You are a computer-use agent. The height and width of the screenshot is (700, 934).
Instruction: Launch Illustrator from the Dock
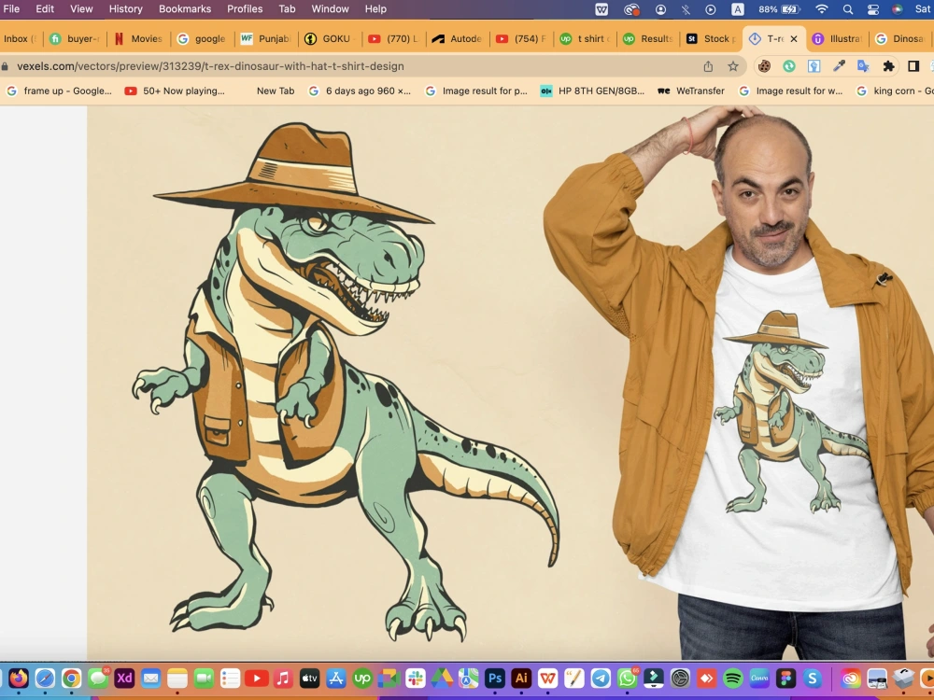point(521,678)
